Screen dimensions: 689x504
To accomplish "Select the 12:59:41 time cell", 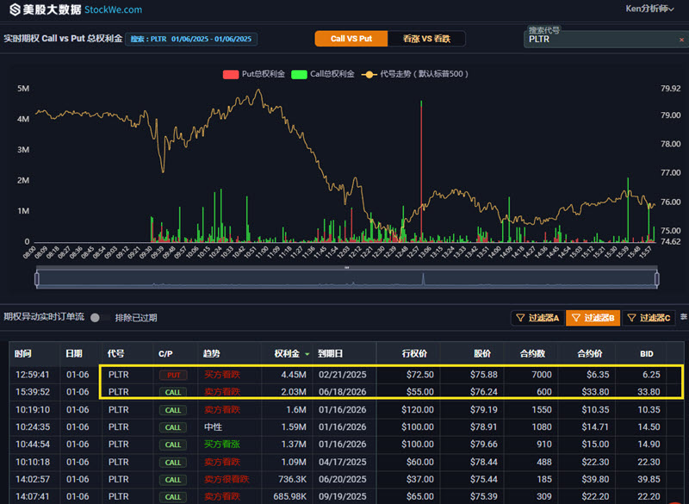I will coord(33,375).
